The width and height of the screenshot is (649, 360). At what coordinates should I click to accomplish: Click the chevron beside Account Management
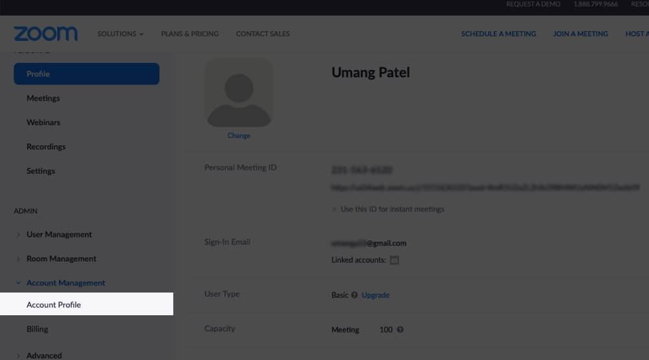[18, 283]
